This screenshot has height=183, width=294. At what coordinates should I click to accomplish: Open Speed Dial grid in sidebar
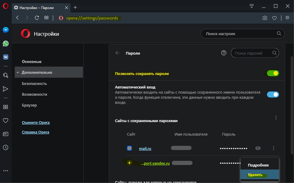tap(6, 107)
